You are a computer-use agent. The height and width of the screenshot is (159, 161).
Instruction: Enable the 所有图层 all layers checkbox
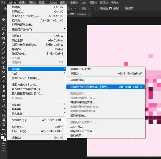122,8
